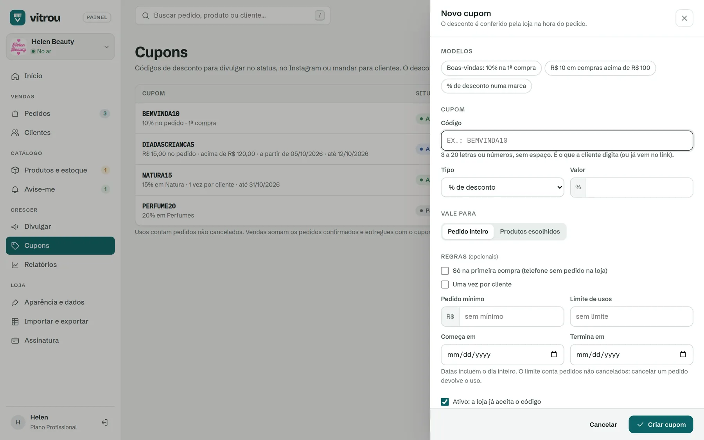Check Só na primeira compra rule

point(445,271)
